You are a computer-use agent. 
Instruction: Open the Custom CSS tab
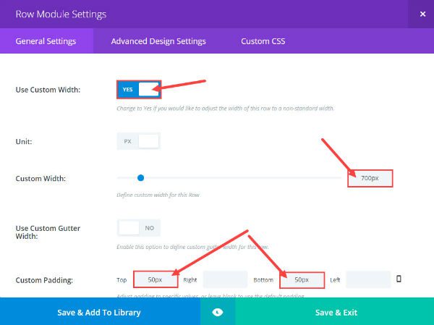click(x=263, y=41)
